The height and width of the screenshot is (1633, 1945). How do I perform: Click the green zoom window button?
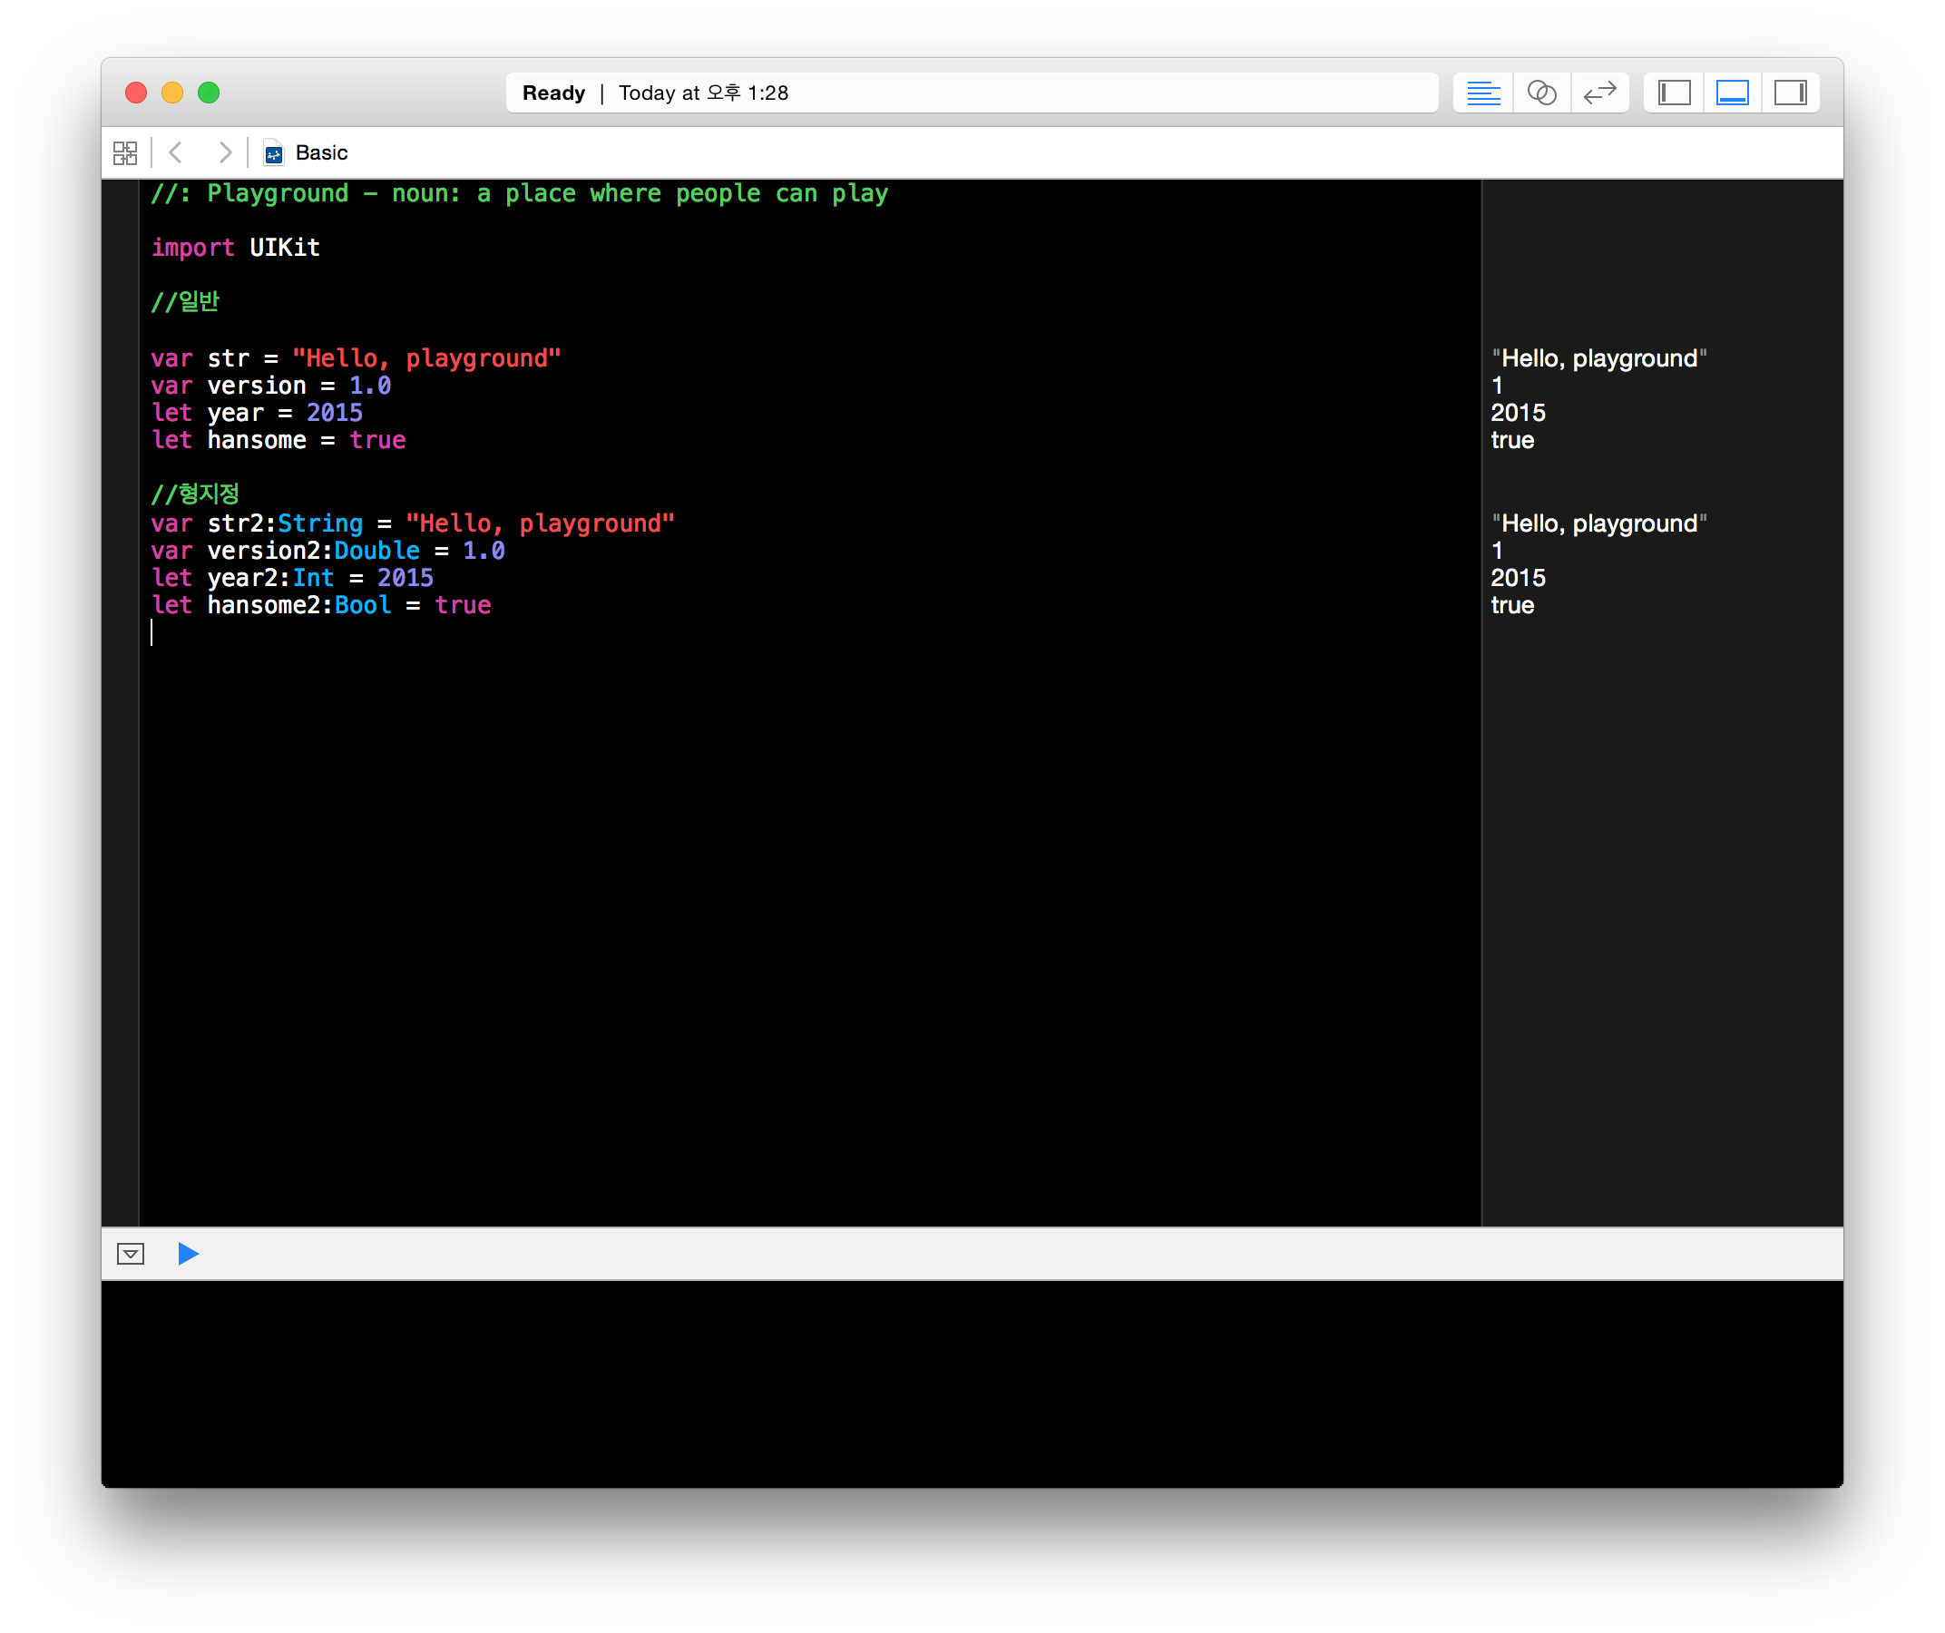tap(209, 93)
